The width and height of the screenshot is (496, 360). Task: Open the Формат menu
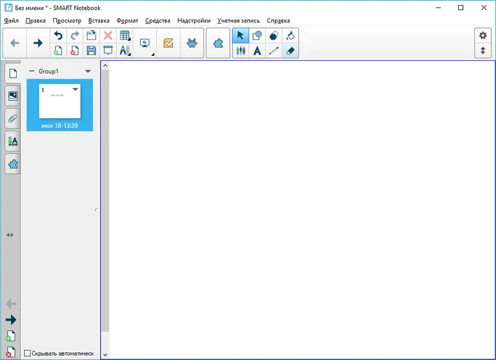127,20
